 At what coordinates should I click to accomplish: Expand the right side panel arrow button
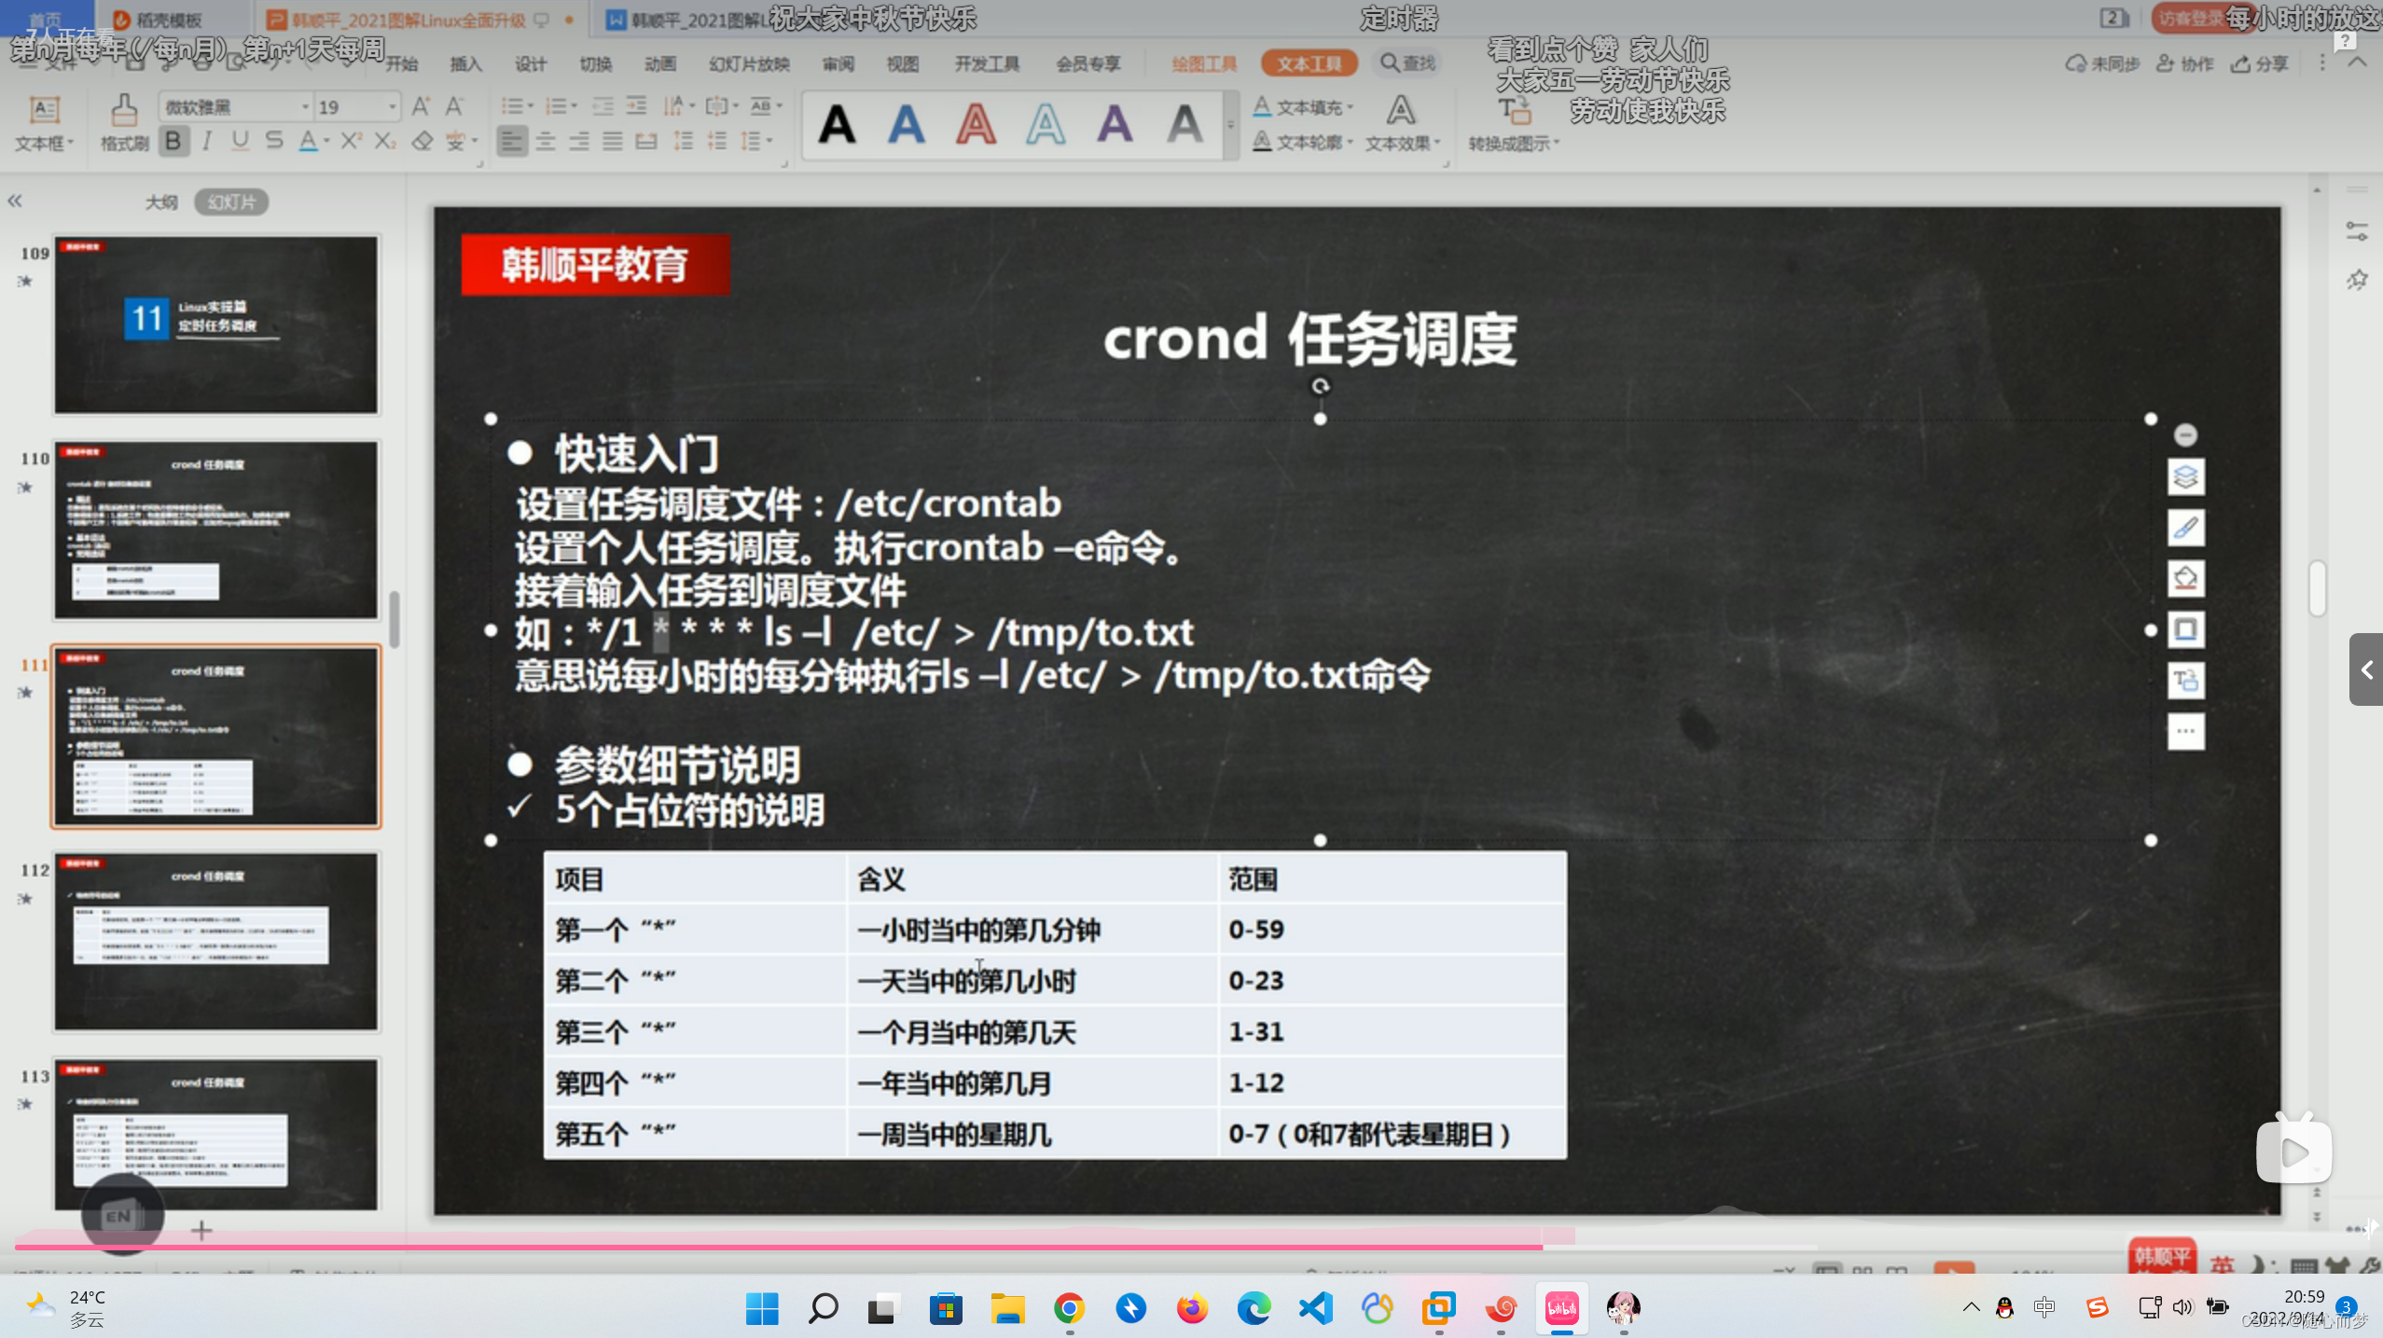point(2366,669)
